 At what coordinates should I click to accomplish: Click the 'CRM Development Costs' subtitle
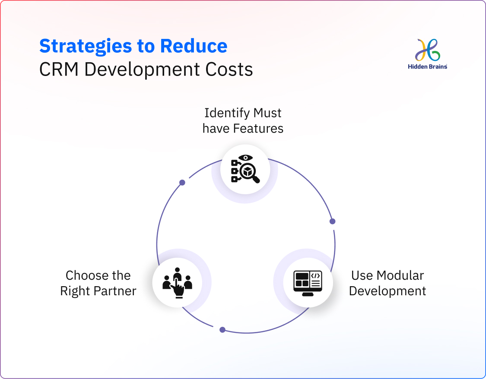tap(146, 69)
